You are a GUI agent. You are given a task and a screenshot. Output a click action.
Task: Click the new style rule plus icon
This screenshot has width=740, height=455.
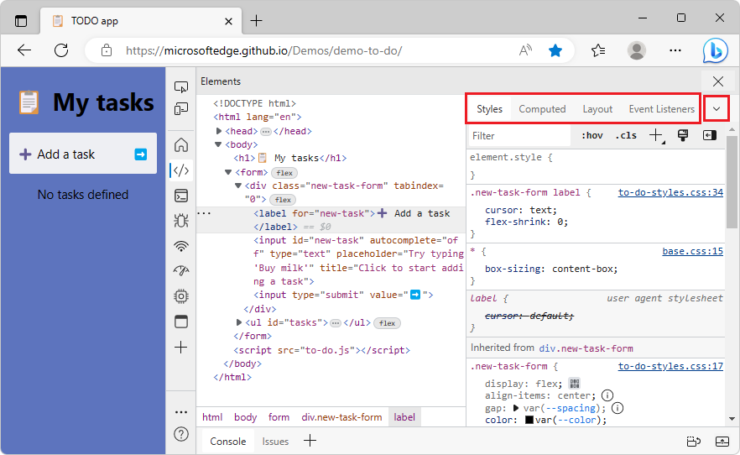tap(656, 136)
